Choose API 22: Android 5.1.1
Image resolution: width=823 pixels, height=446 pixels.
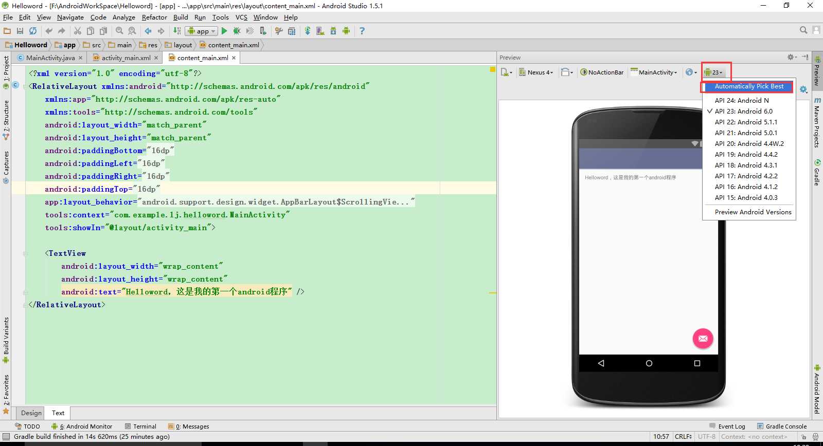click(x=749, y=122)
